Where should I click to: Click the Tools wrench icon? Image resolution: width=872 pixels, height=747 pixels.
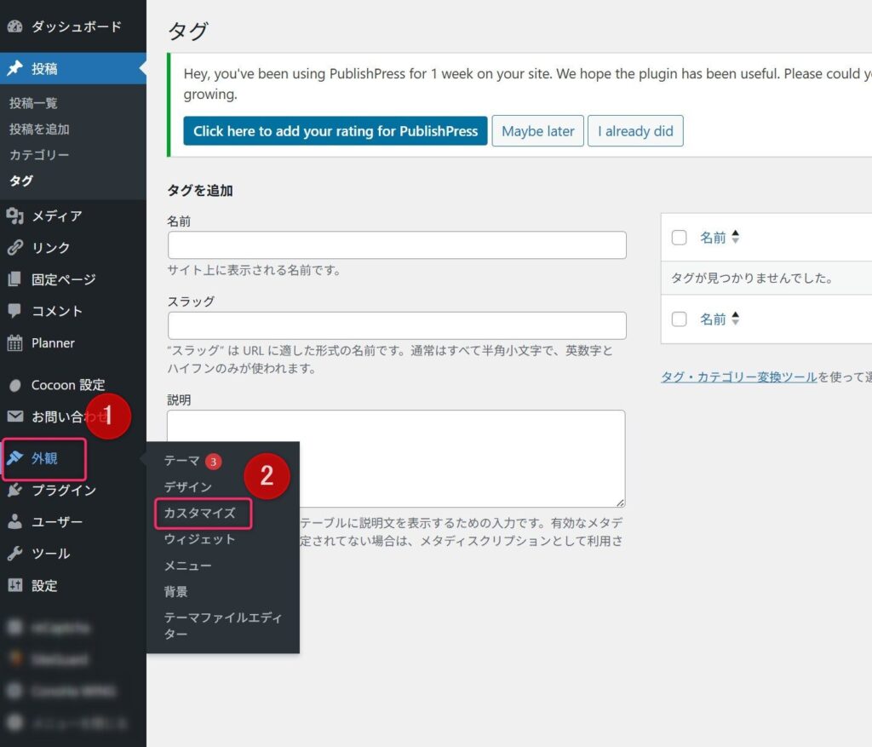(x=14, y=554)
